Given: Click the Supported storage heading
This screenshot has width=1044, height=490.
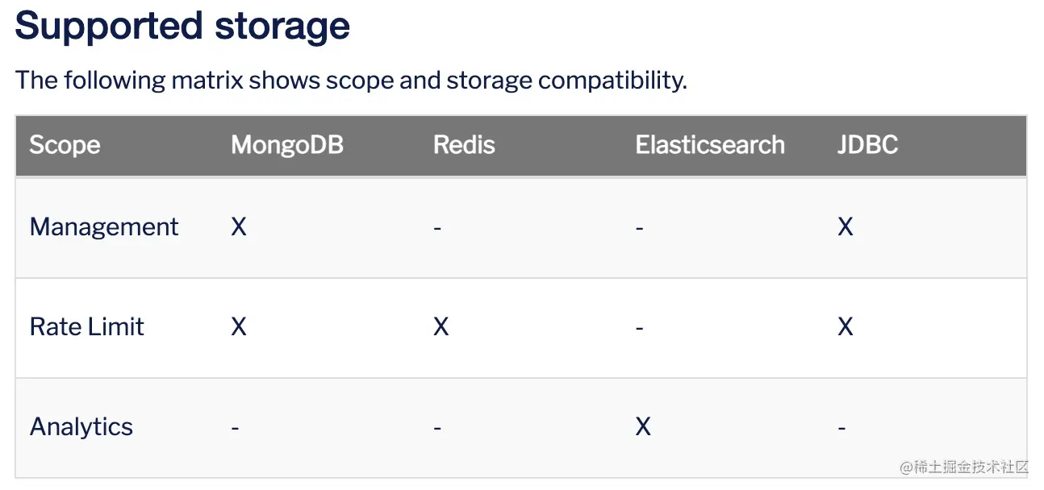Looking at the screenshot, I should click(182, 27).
